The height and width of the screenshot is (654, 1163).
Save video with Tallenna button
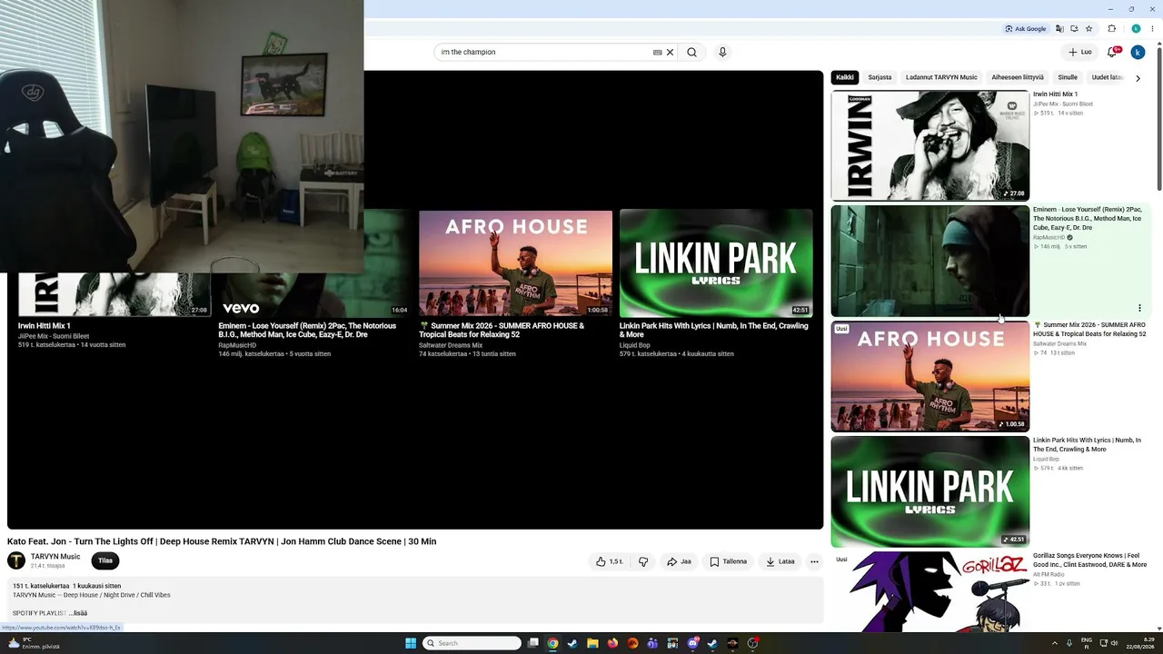(728, 561)
